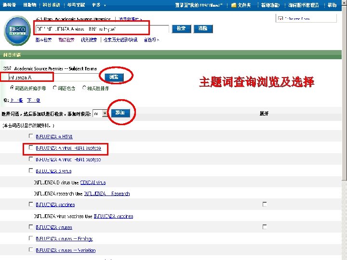Image resolution: width=347 pixels, height=260 pixels.
Task: Select 科目术语 in the top bar
Action: coord(51,5)
